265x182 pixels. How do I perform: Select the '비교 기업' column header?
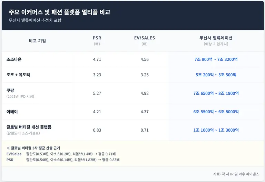(37, 41)
